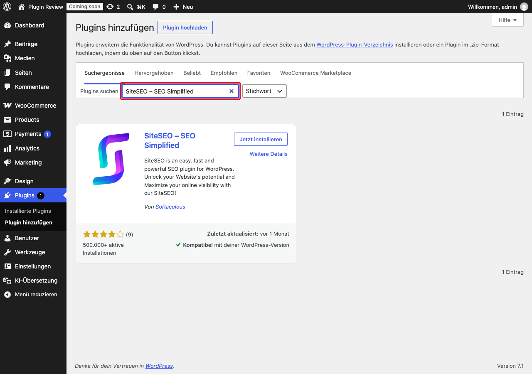
Task: Click the Dashboard gauge icon
Action: point(7,25)
